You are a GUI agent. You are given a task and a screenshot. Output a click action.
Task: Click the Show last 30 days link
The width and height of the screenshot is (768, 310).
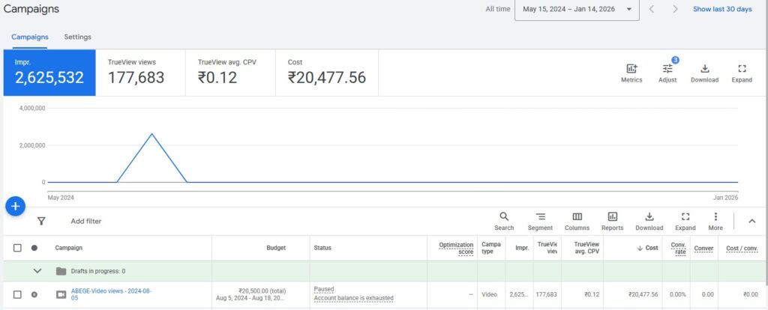721,9
